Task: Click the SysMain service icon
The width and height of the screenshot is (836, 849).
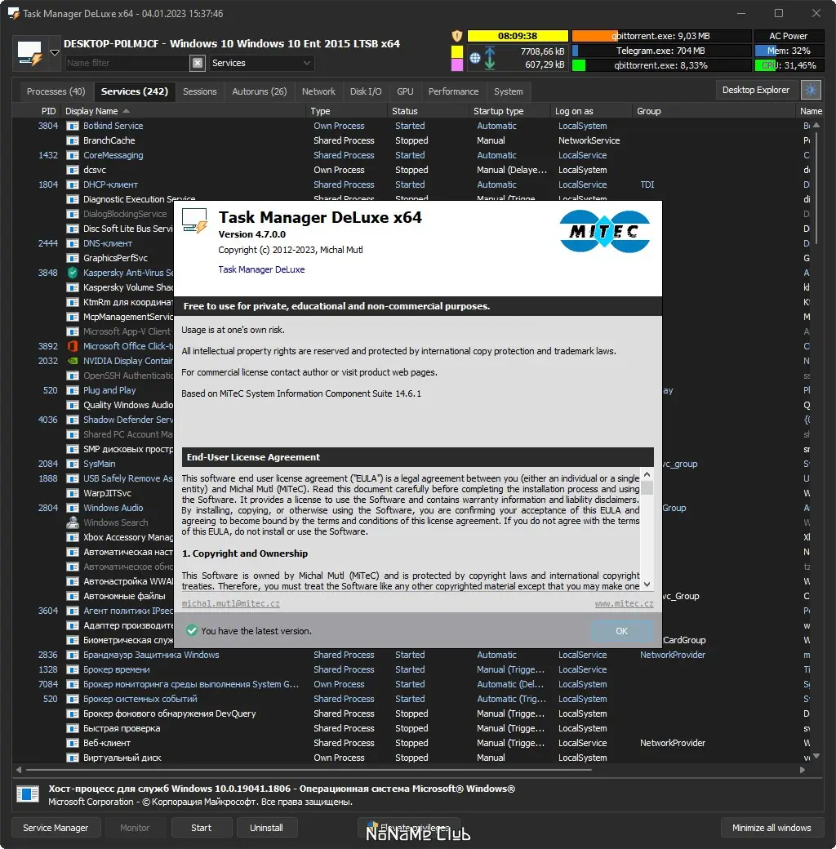Action: click(x=73, y=464)
